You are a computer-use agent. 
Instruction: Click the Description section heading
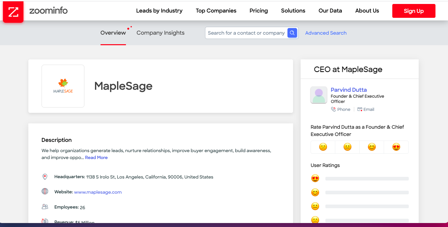click(x=56, y=140)
